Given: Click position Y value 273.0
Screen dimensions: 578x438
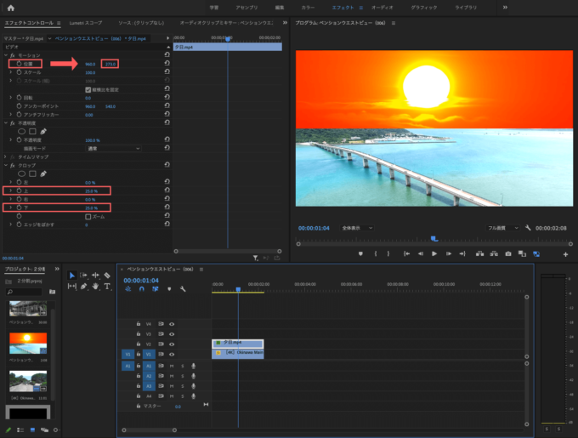Looking at the screenshot, I should point(110,64).
